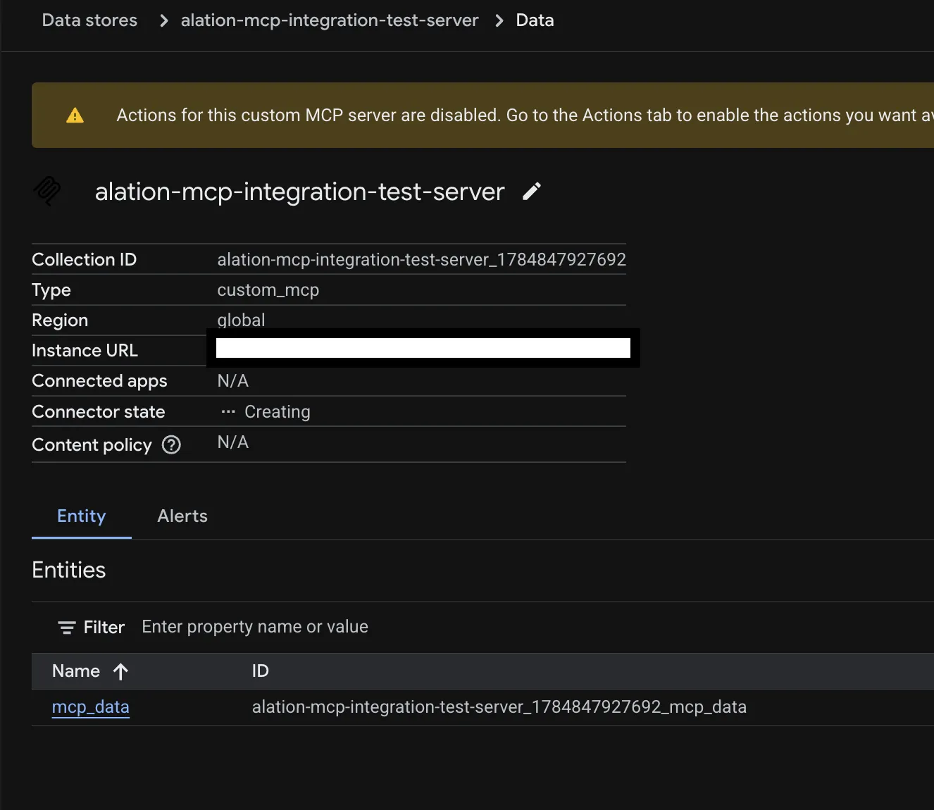Image resolution: width=934 pixels, height=810 pixels.
Task: Click the Name column header
Action: coord(76,671)
